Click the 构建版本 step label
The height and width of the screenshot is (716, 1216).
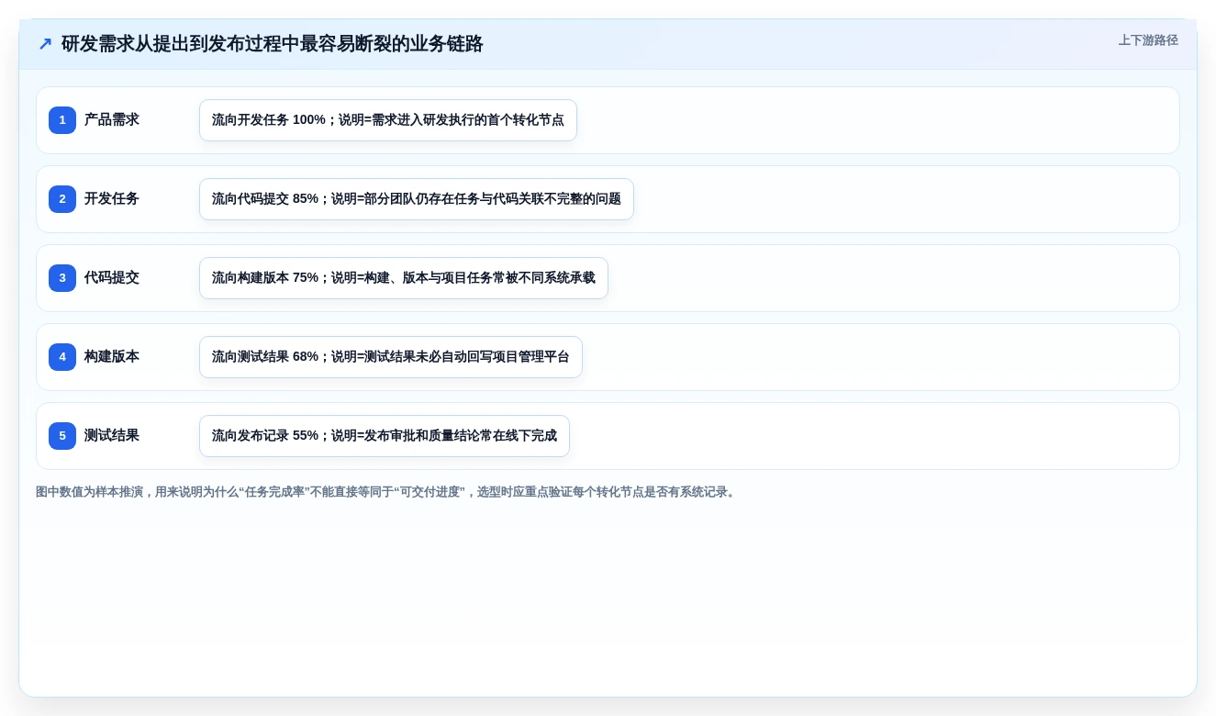coord(112,357)
